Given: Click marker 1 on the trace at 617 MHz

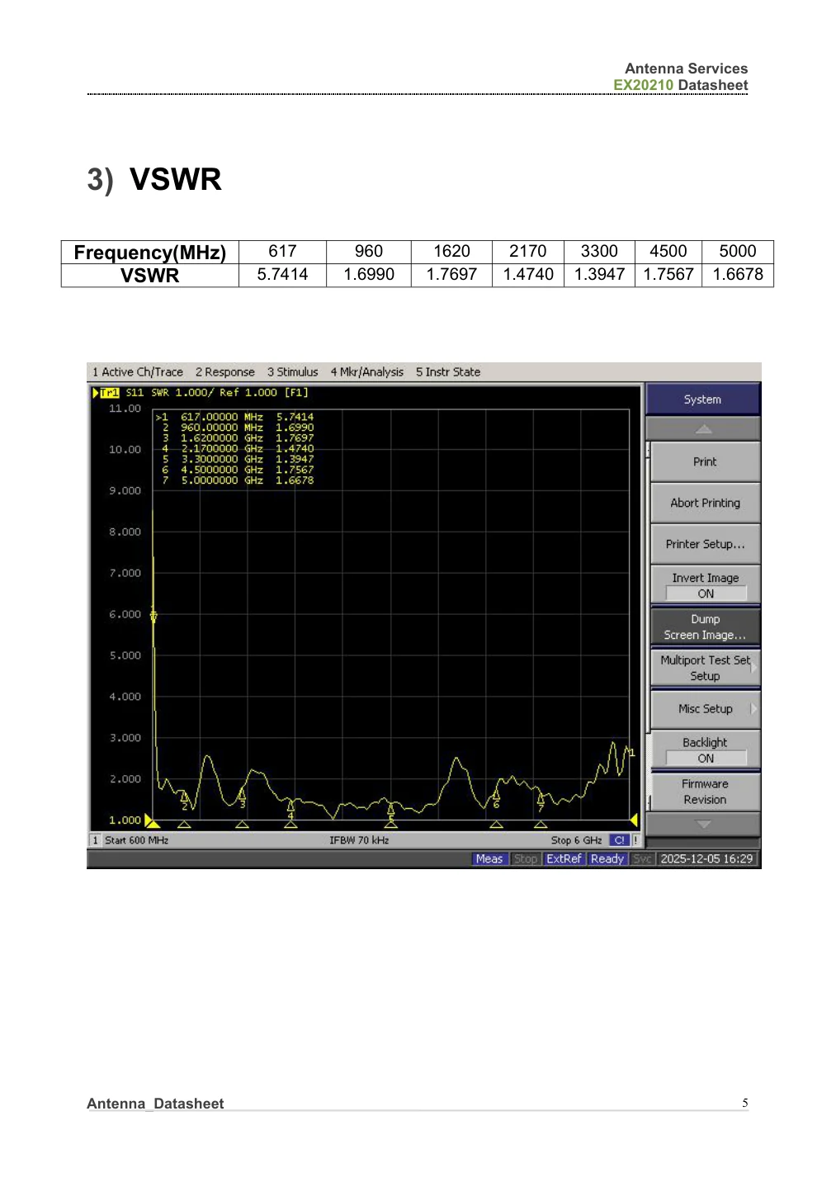Looking at the screenshot, I should pos(154,617).
